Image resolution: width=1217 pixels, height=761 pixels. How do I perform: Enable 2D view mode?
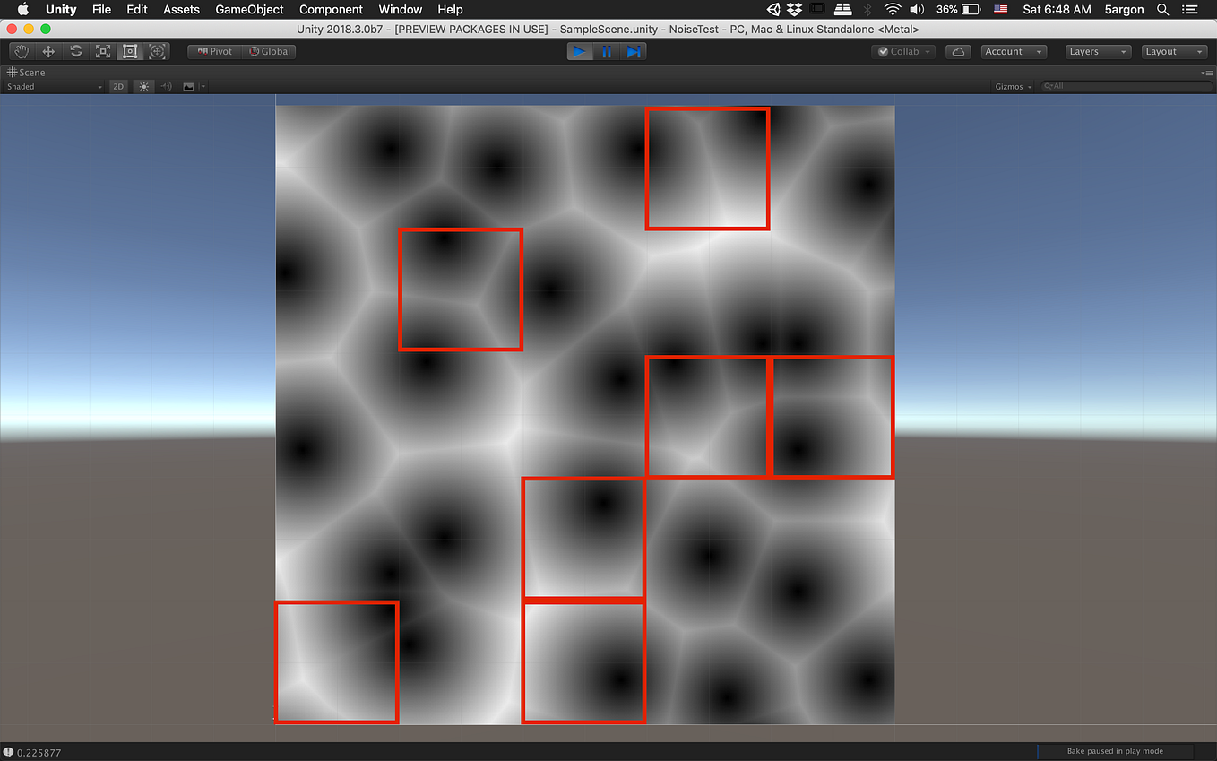click(117, 86)
